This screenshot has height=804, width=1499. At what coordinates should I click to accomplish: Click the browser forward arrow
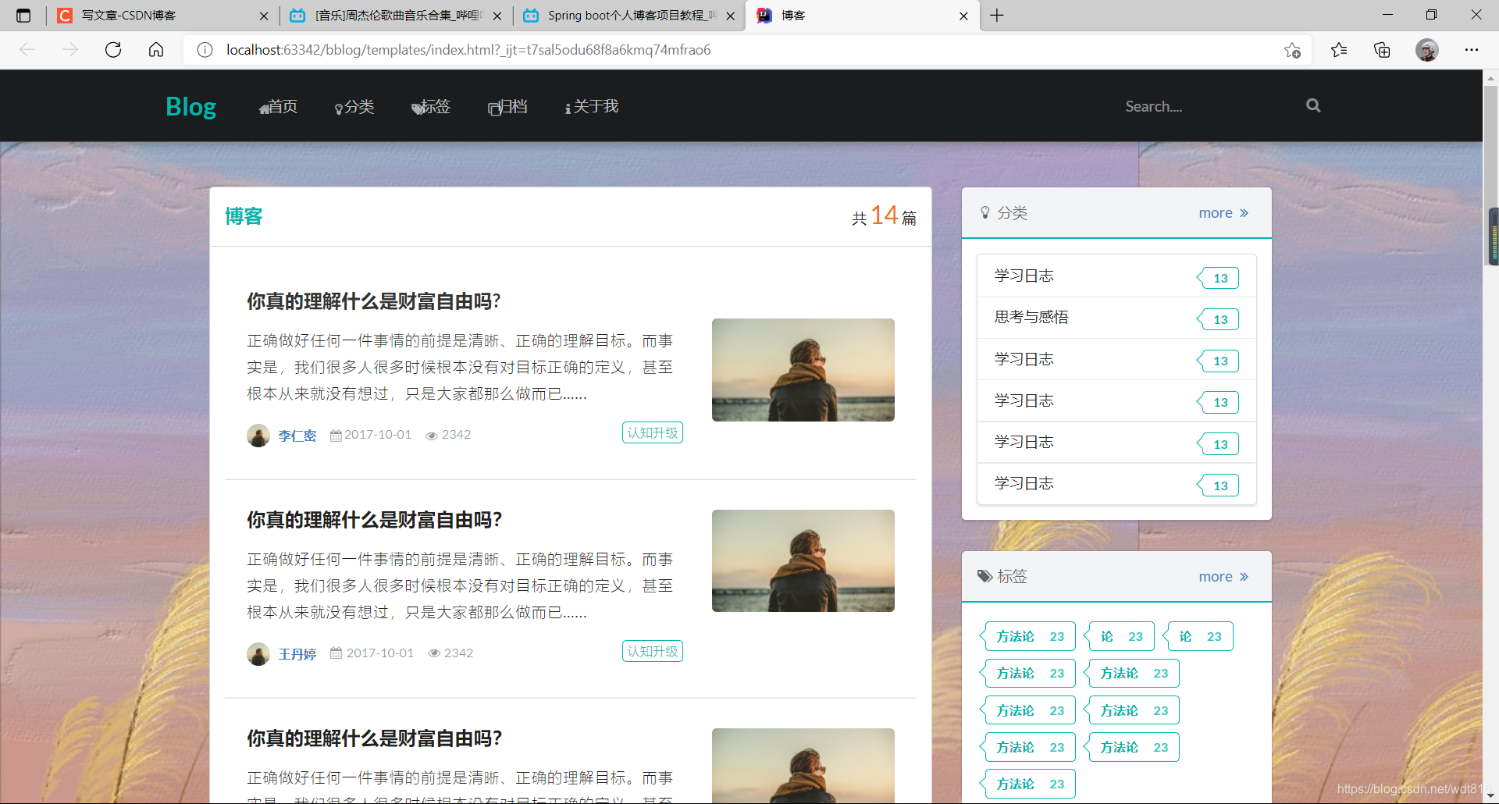(x=70, y=50)
